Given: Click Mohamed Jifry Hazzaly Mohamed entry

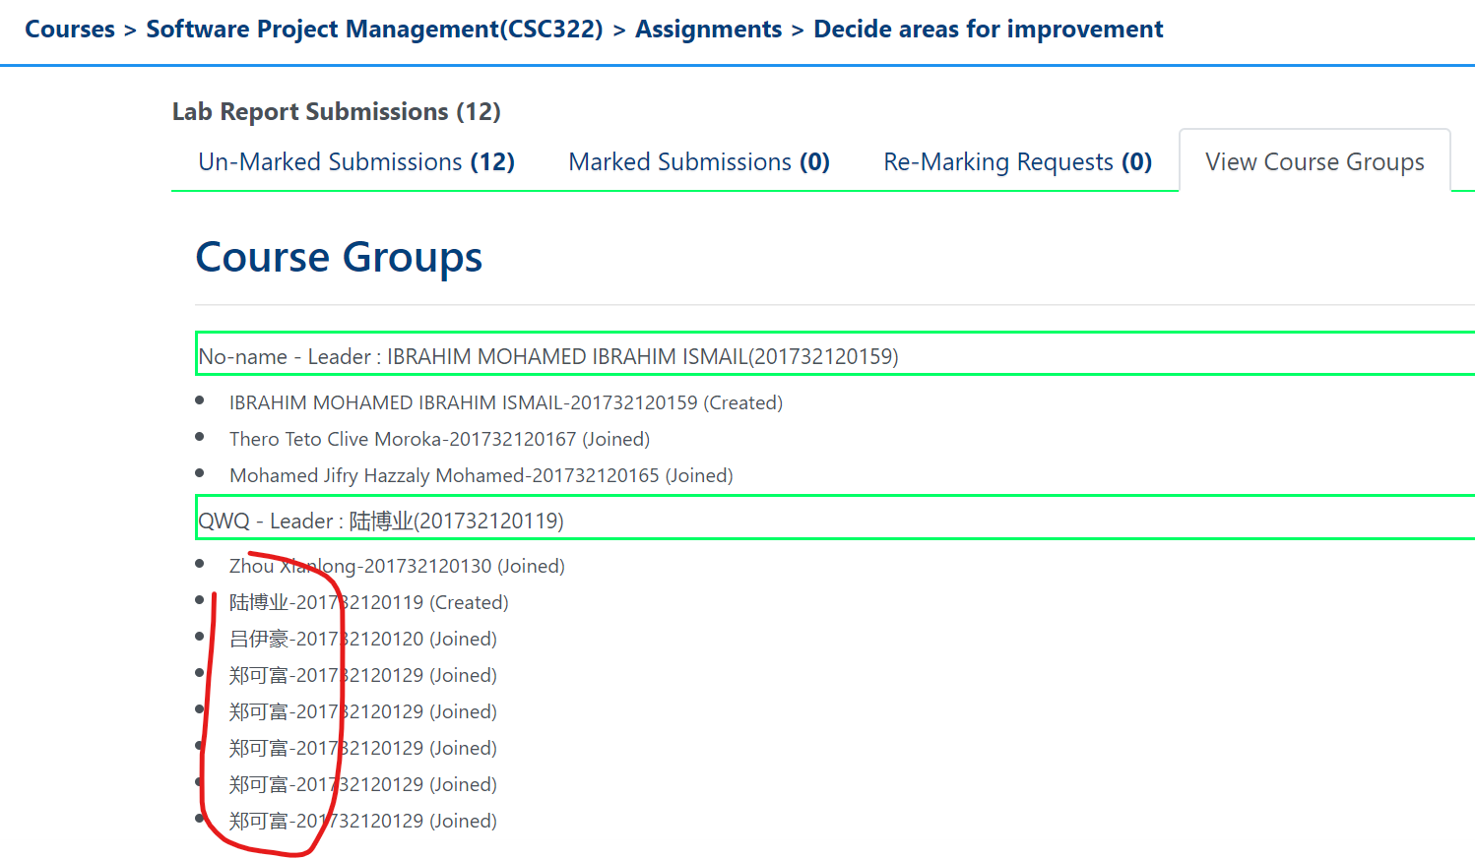Looking at the screenshot, I should pos(481,475).
